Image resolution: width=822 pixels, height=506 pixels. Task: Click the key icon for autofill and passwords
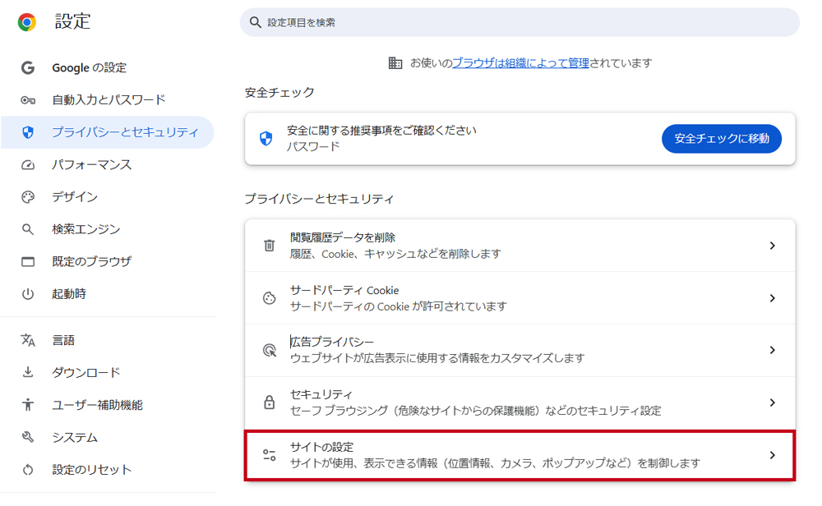[28, 100]
